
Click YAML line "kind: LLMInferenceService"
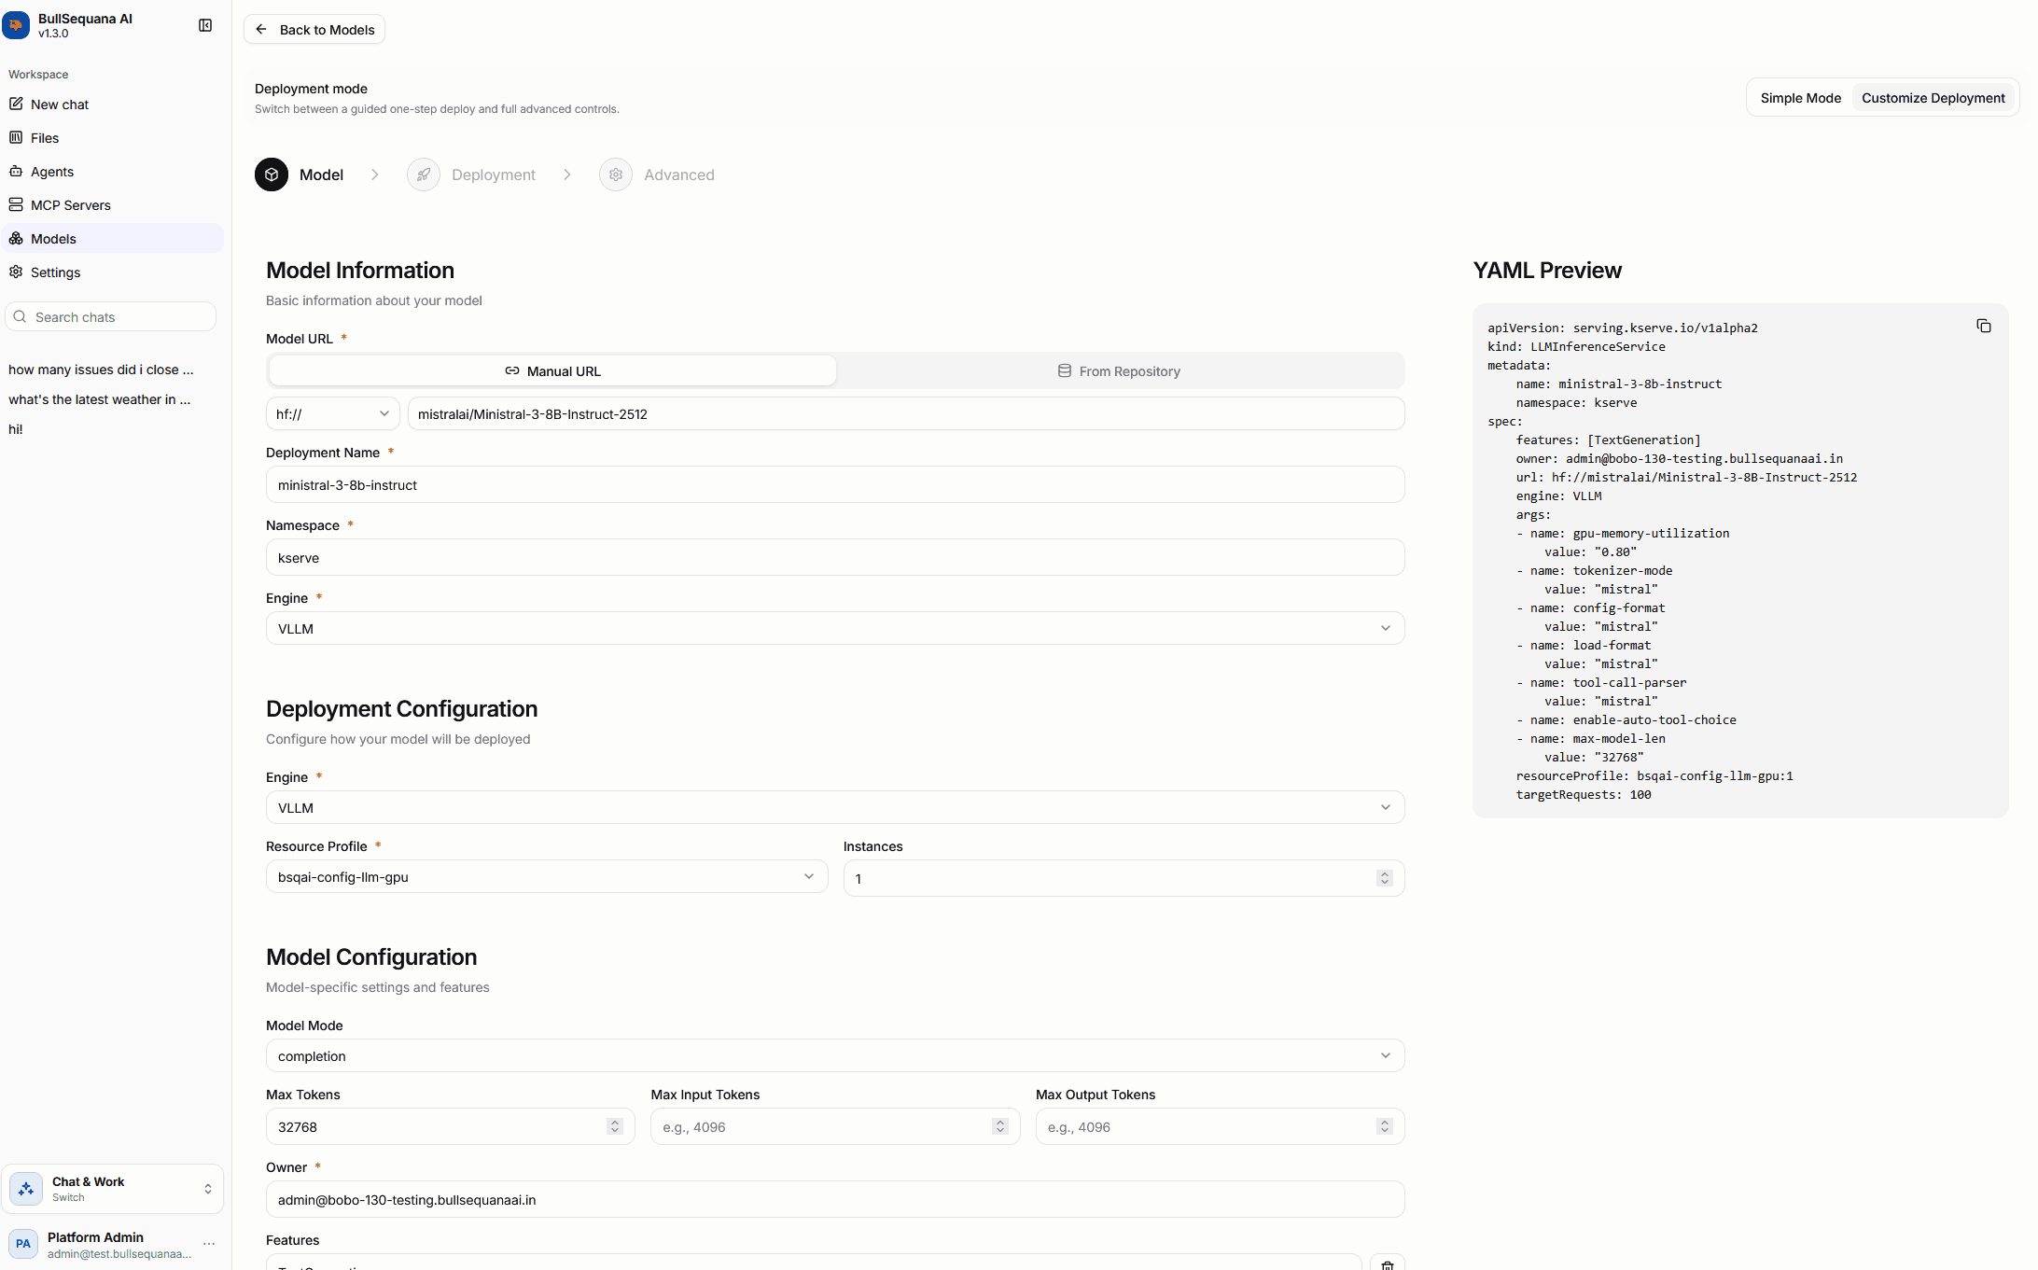1576,347
